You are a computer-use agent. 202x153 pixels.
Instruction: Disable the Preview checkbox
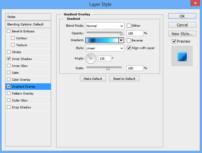click(174, 41)
